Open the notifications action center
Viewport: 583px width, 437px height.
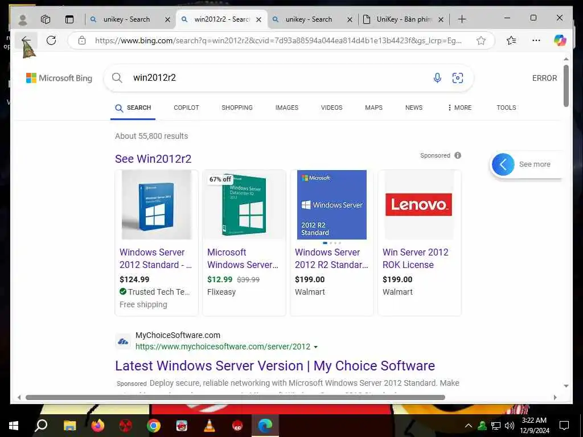pos(564,426)
